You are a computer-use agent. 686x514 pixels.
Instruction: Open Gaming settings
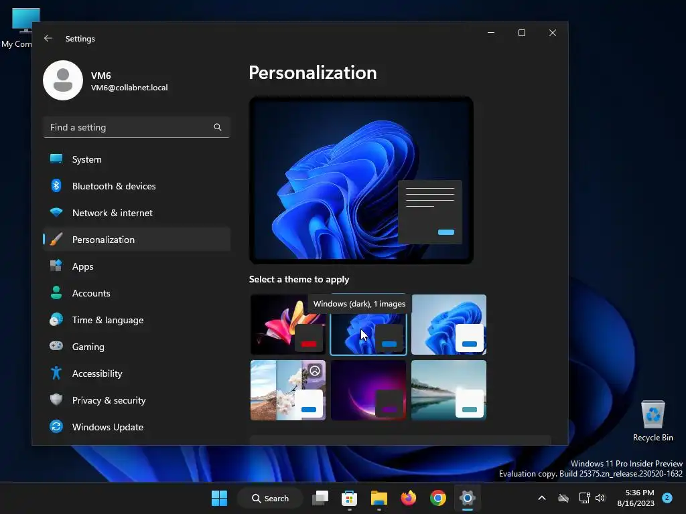point(137,346)
